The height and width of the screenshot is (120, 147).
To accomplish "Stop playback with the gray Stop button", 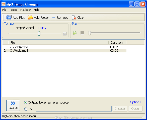I will [x=82, y=33].
